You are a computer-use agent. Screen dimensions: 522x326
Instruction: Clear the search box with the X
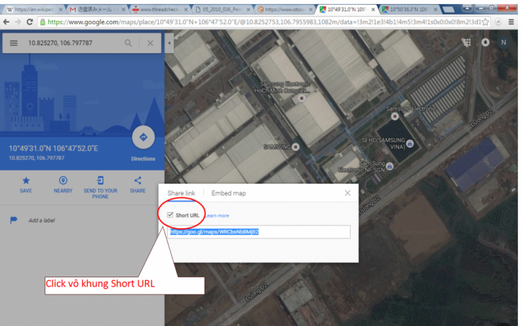(x=150, y=43)
